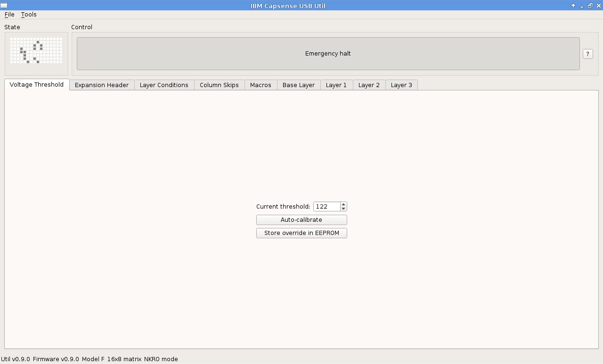Open the window menu icon in title bar
Screen dimensions: 603x364
[4, 6]
